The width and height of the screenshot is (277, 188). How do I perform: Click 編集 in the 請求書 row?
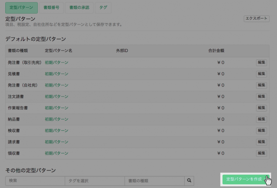point(262,142)
